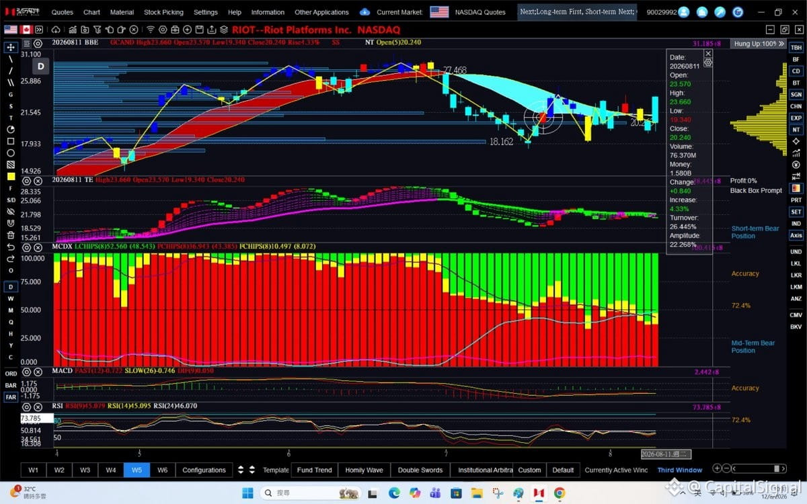Toggle the BAR button on the MACD panel
807x504 pixels.
pyautogui.click(x=11, y=386)
